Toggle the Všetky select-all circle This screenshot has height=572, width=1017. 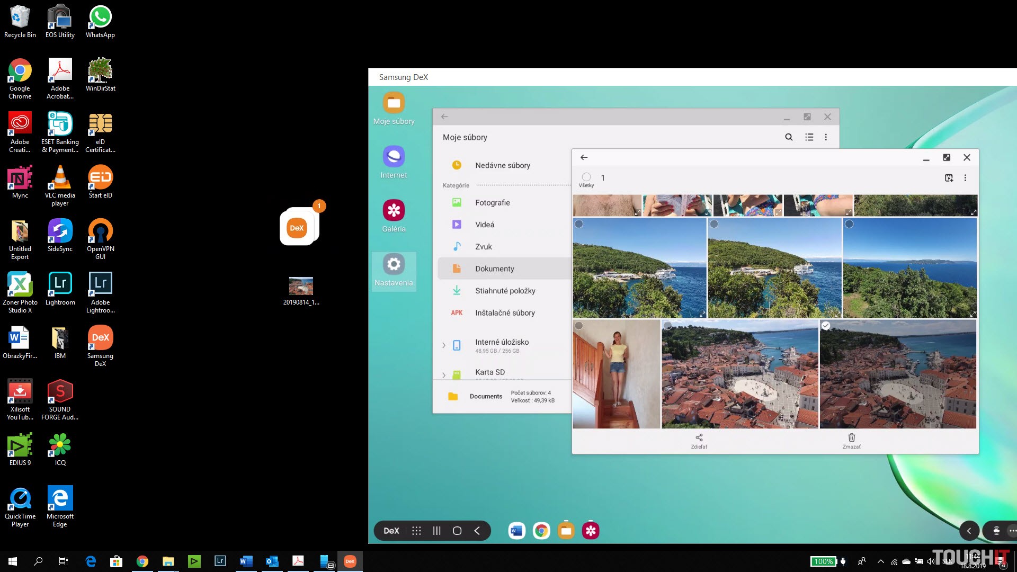586,177
